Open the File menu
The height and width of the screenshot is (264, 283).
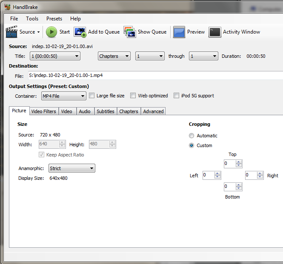(14, 19)
